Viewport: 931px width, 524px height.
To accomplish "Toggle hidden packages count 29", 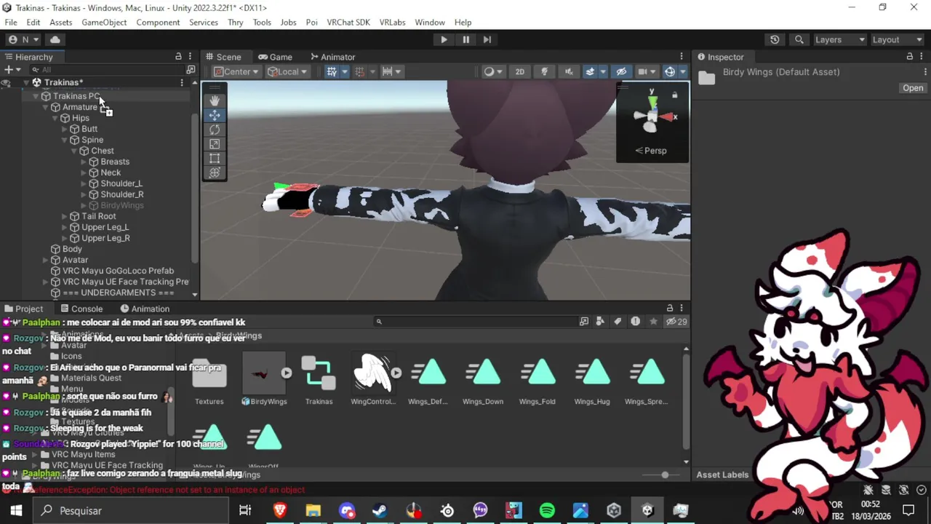I will 676,321.
